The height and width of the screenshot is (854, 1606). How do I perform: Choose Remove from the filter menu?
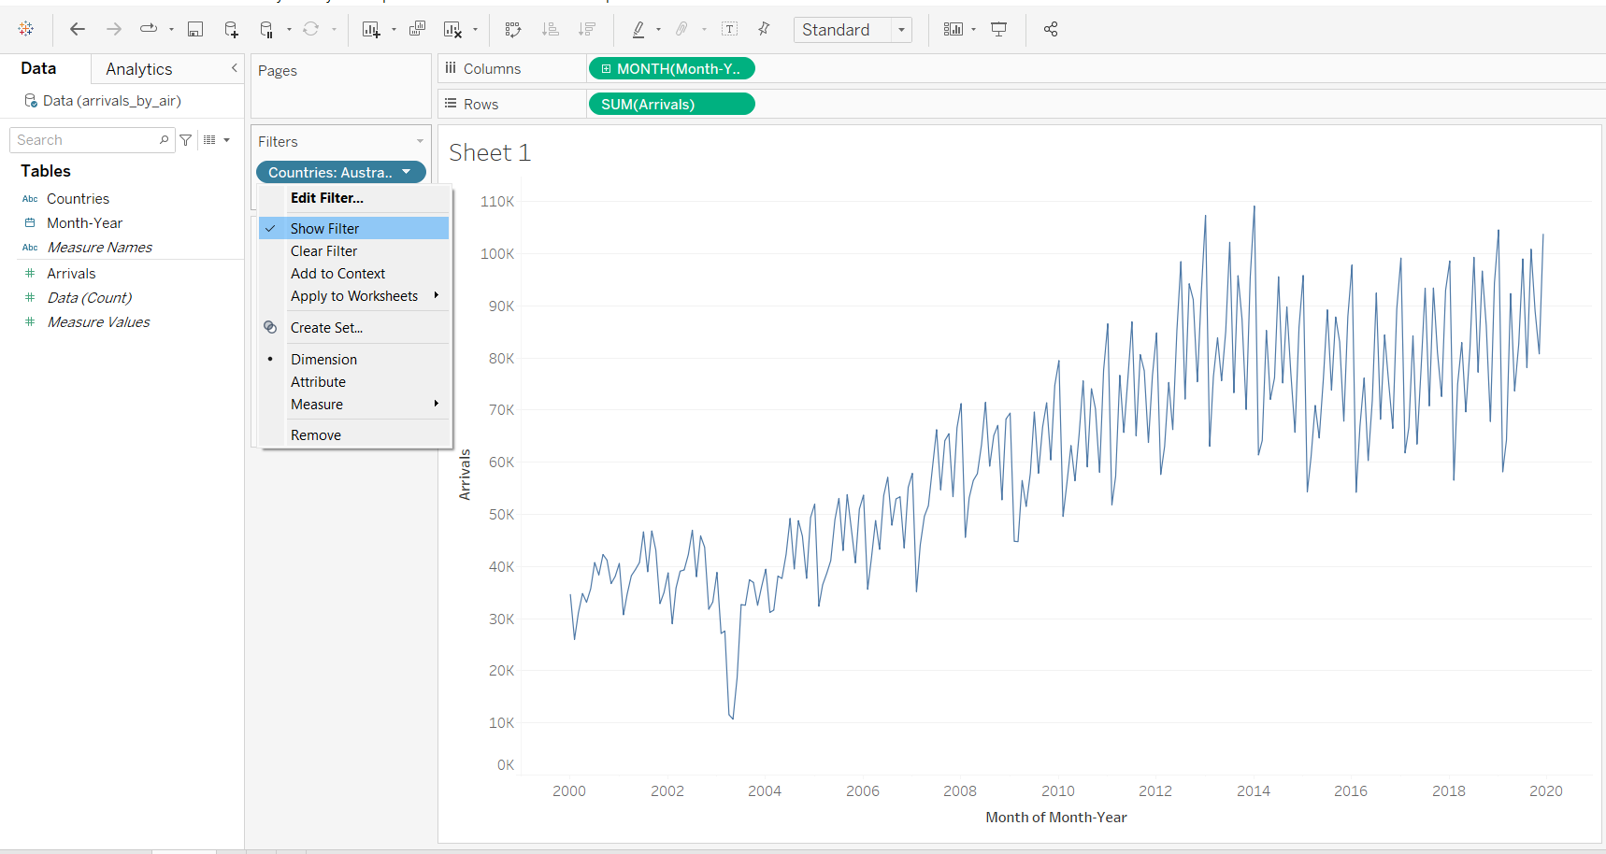pyautogui.click(x=315, y=435)
